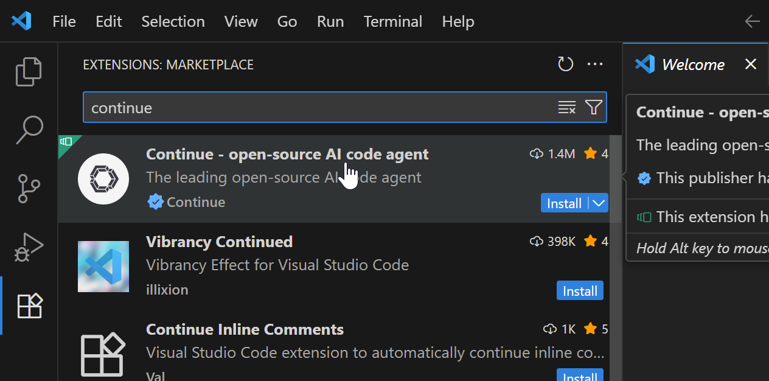Image resolution: width=769 pixels, height=381 pixels.
Task: Clear extensions search results icon
Action: 566,108
